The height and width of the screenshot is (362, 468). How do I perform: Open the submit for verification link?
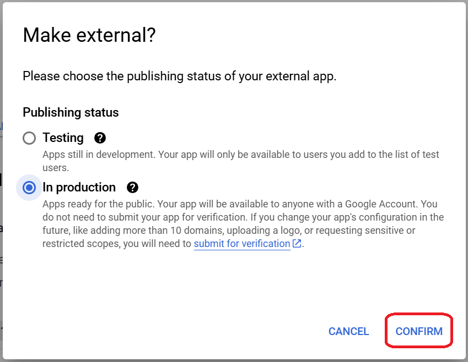click(x=241, y=244)
